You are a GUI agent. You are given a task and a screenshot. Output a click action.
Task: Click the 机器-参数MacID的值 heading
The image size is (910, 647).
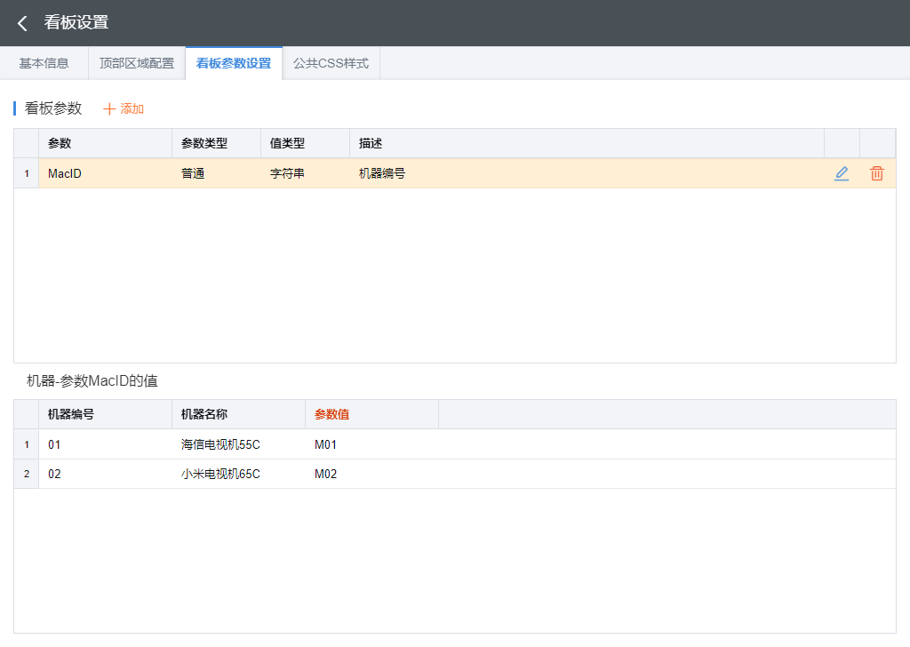tap(92, 380)
